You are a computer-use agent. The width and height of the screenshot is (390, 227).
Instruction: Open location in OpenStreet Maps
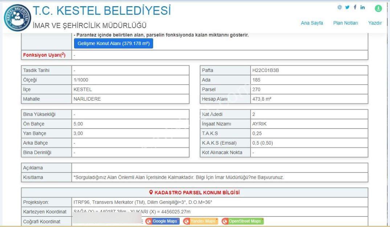click(243, 221)
